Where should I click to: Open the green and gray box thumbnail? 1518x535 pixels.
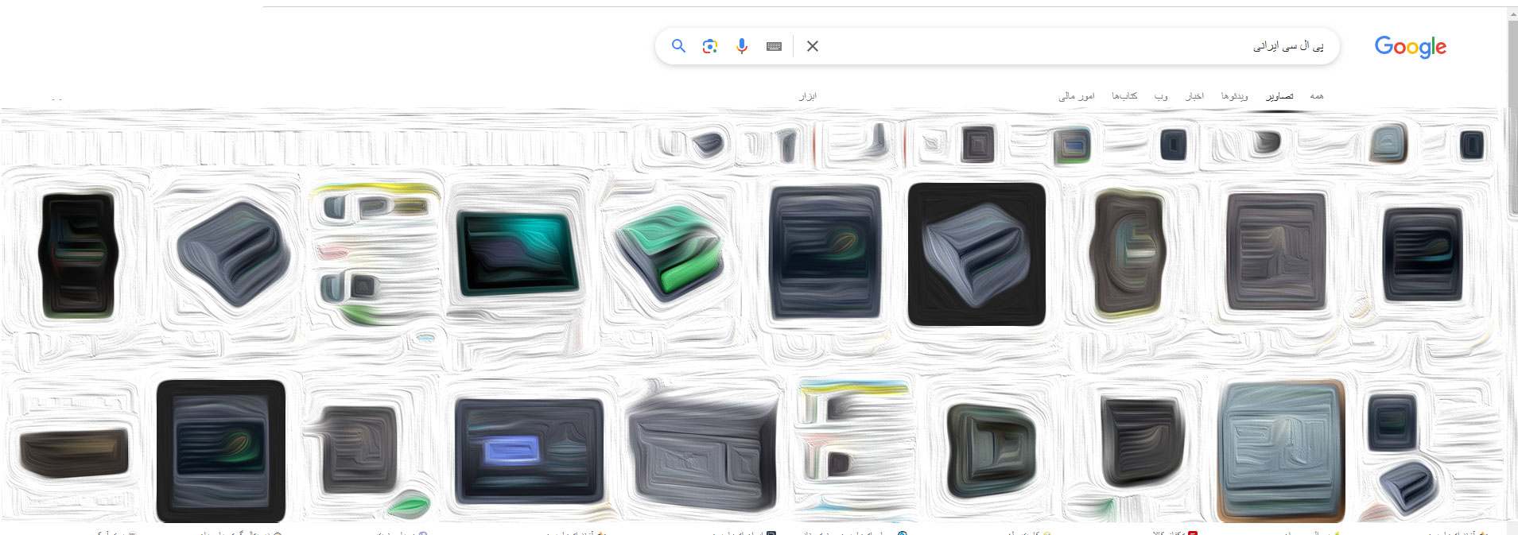tap(671, 253)
